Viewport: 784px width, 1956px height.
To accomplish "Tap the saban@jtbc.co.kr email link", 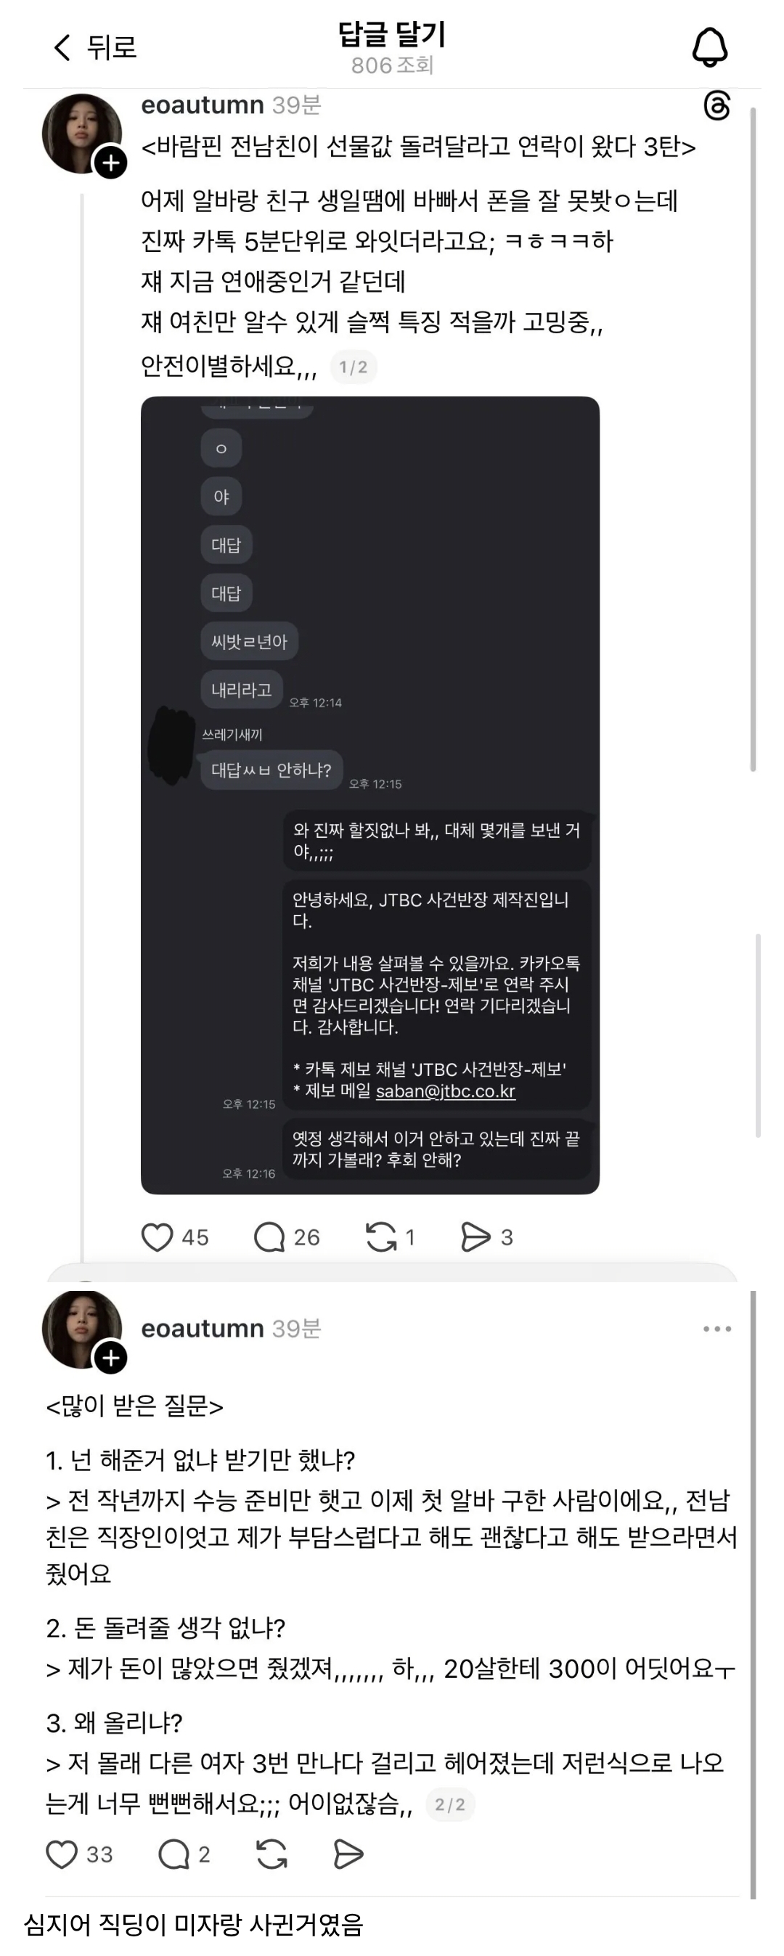I will [x=446, y=1091].
